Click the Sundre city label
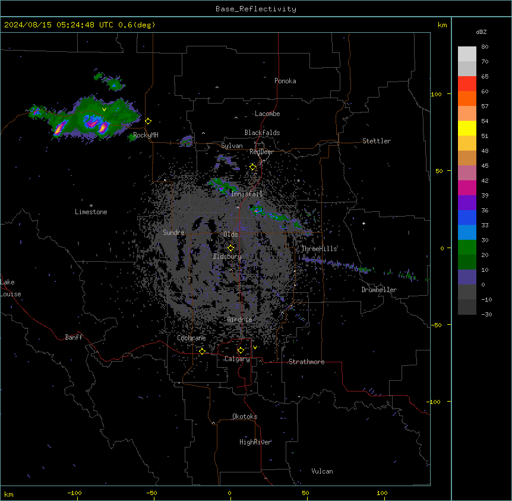 coord(173,233)
